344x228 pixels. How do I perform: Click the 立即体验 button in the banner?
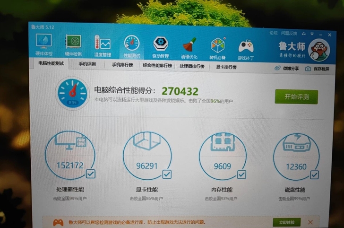click(286, 222)
